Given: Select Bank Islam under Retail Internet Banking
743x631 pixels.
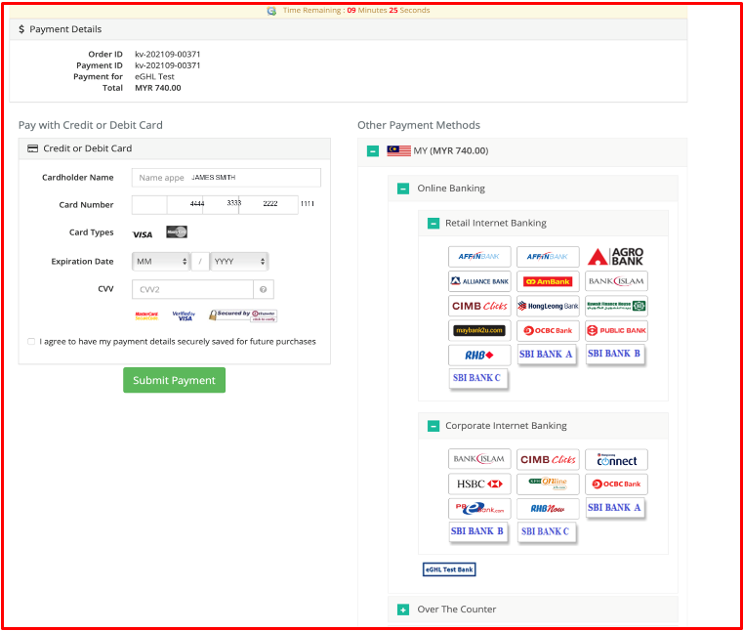Looking at the screenshot, I should point(616,281).
